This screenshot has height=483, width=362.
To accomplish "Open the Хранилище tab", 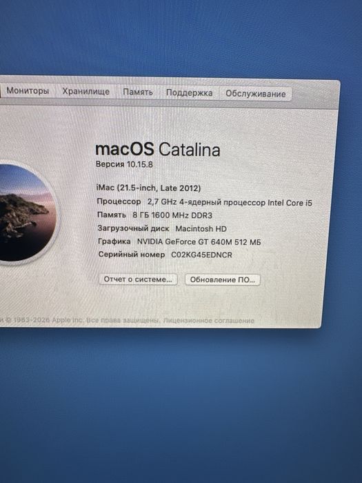I will pyautogui.click(x=86, y=92).
